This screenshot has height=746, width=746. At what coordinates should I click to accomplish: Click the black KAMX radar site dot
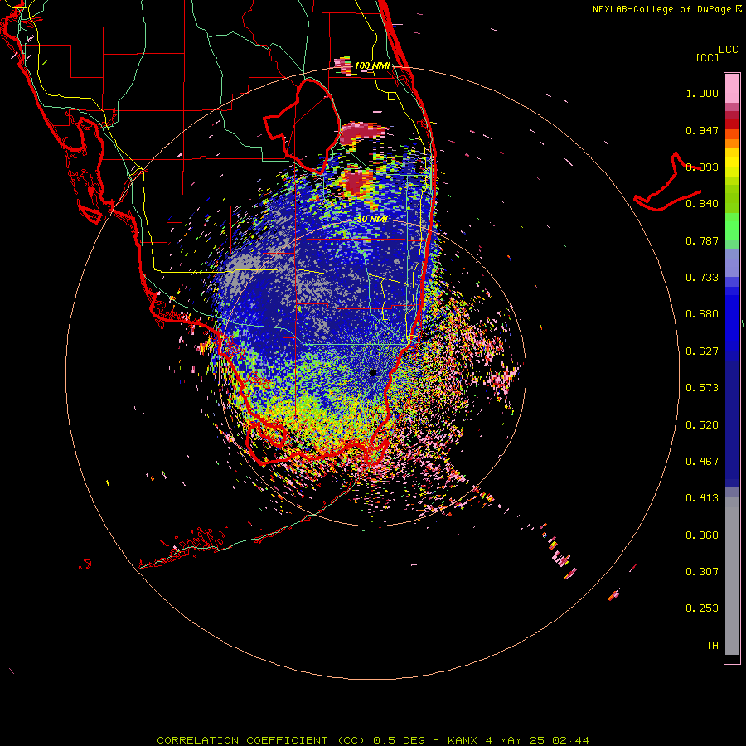click(x=373, y=372)
